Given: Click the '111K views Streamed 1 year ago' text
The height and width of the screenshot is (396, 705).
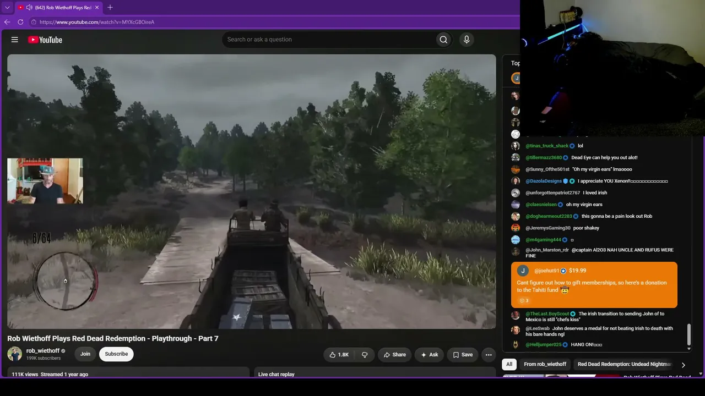Looking at the screenshot, I should pyautogui.click(x=50, y=375).
